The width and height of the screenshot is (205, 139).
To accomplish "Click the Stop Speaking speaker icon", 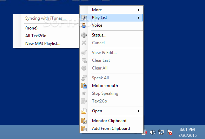I will click(84, 93).
